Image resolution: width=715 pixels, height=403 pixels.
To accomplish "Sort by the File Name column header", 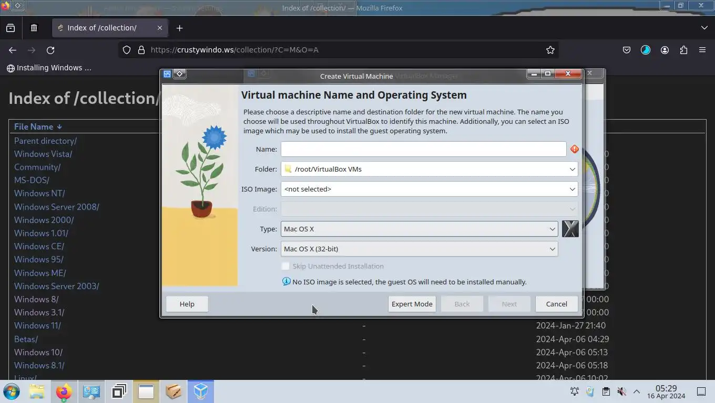I will 38,126.
